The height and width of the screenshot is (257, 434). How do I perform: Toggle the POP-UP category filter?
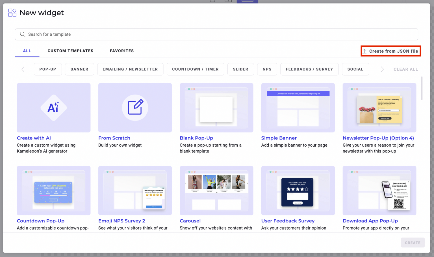(48, 69)
